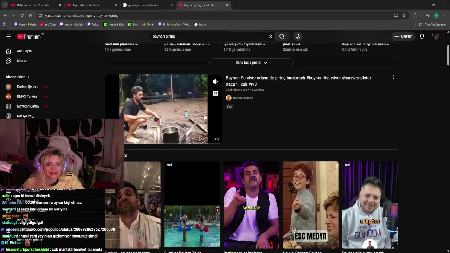Open the Oluştur create button

403,37
